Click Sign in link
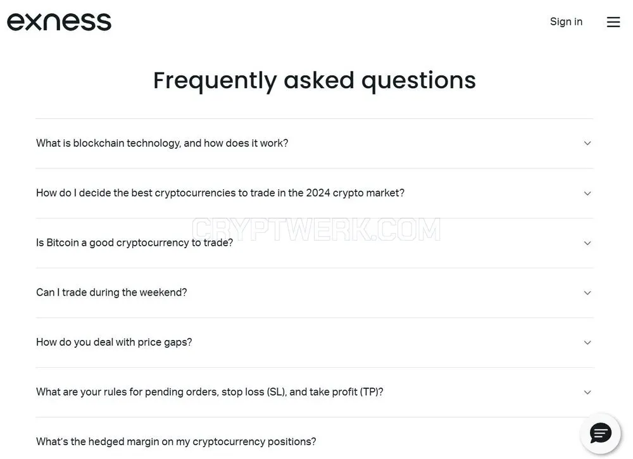633x459 pixels. click(566, 22)
